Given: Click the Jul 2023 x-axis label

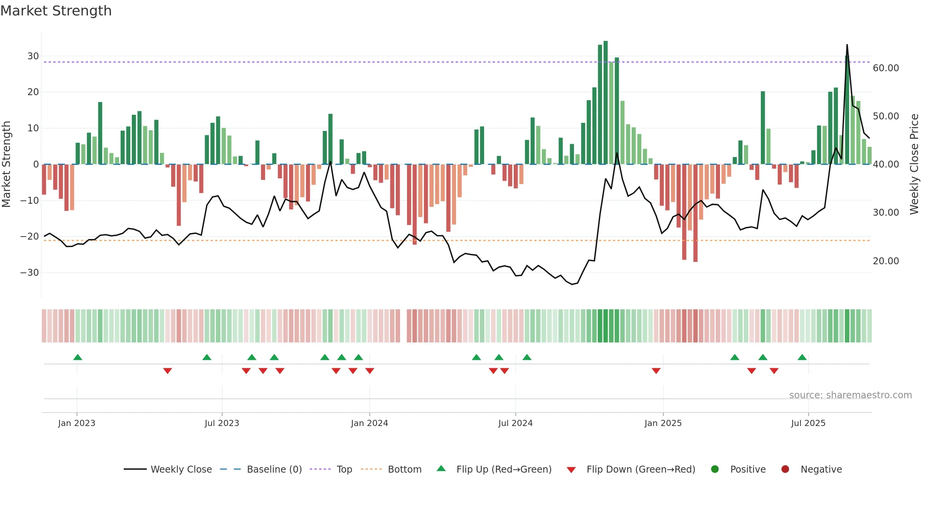Looking at the screenshot, I should click(x=222, y=423).
